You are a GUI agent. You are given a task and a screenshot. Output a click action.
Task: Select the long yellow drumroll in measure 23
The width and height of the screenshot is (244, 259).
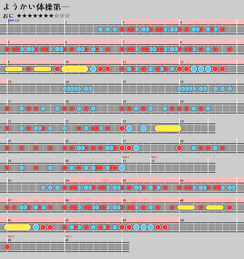click(x=168, y=128)
